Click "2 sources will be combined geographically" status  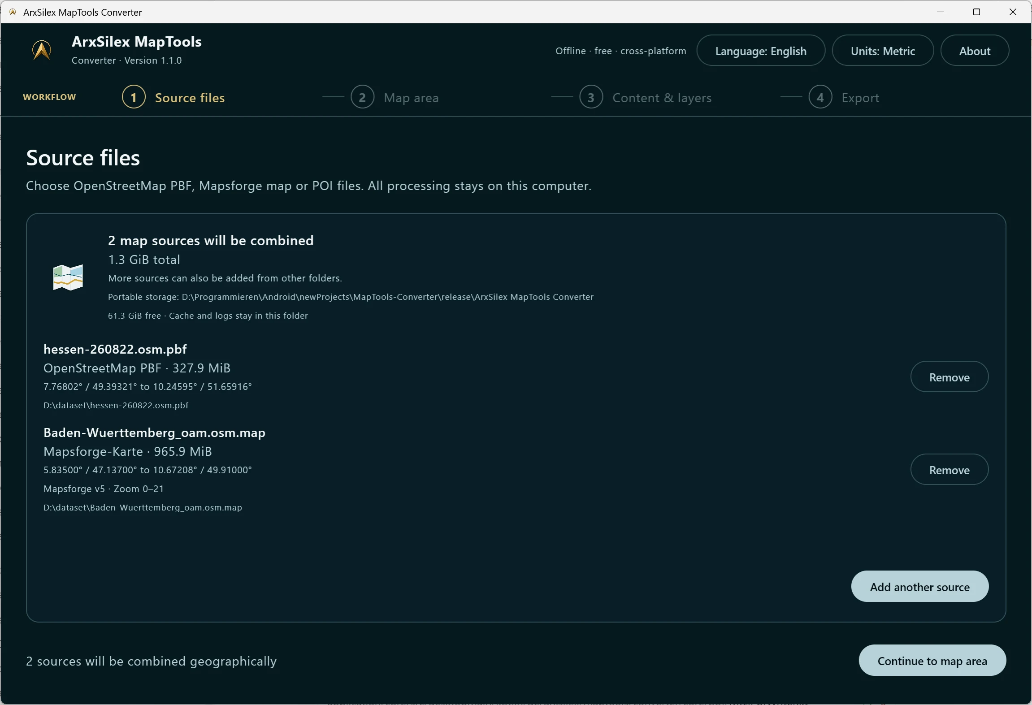pyautogui.click(x=151, y=661)
